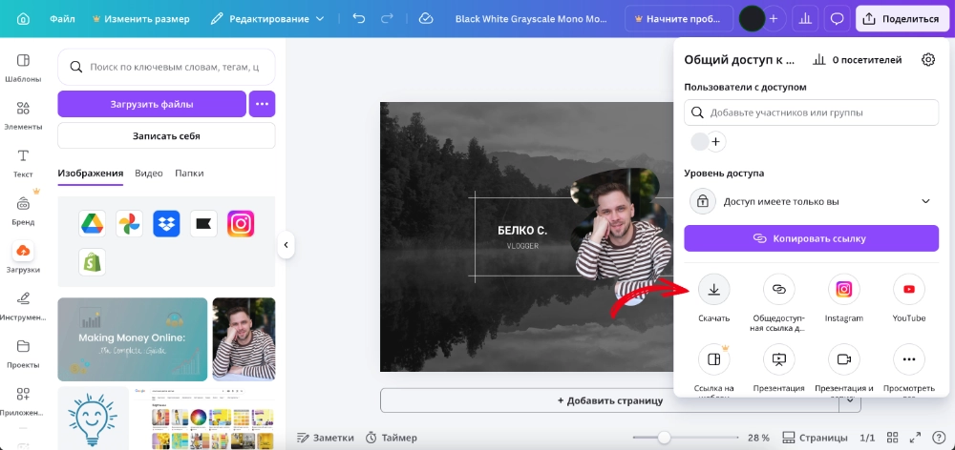The height and width of the screenshot is (450, 955).
Task: Open Таймер in bottom bar
Action: tap(391, 438)
